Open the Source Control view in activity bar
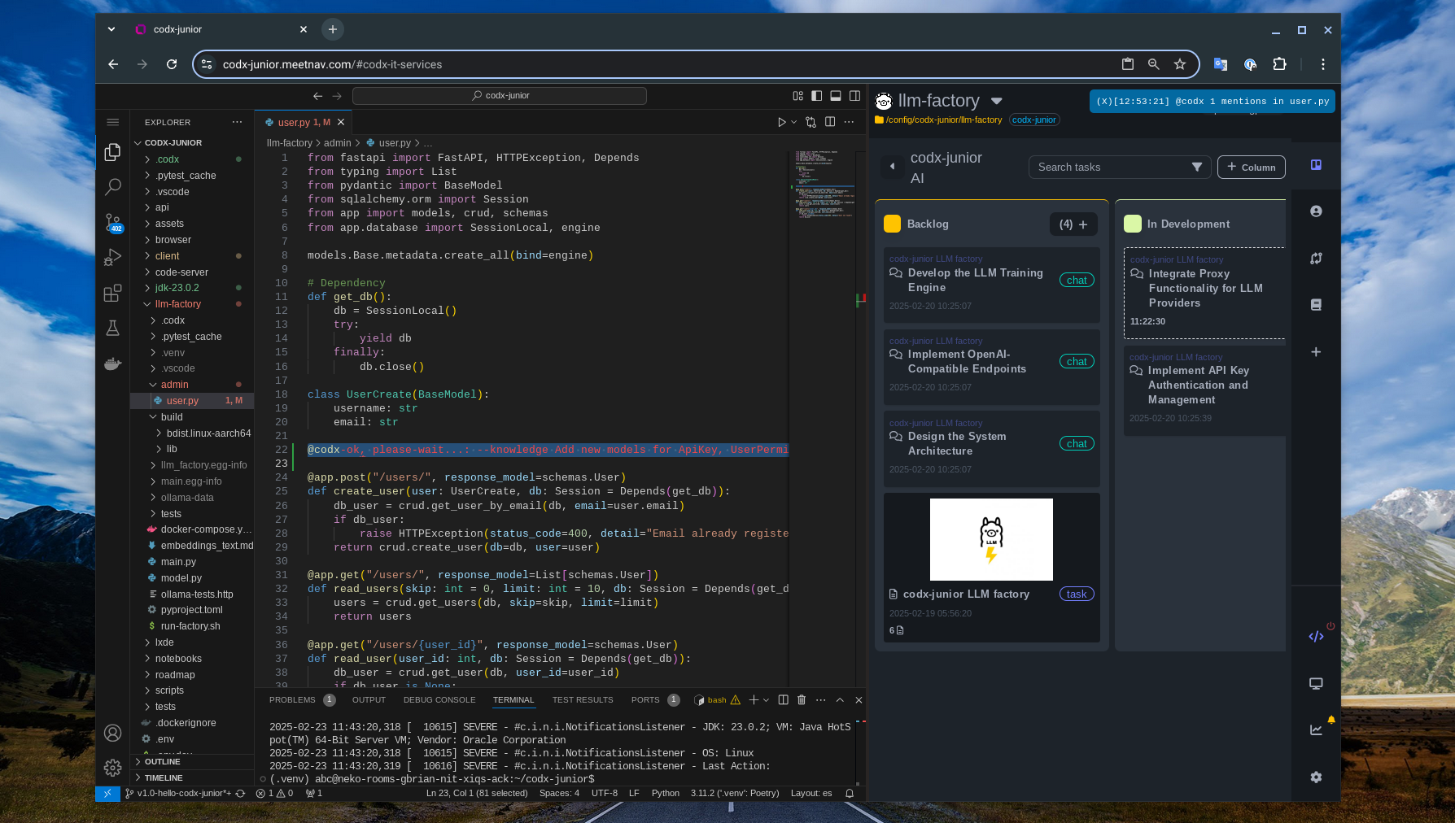The image size is (1455, 823). (x=113, y=221)
